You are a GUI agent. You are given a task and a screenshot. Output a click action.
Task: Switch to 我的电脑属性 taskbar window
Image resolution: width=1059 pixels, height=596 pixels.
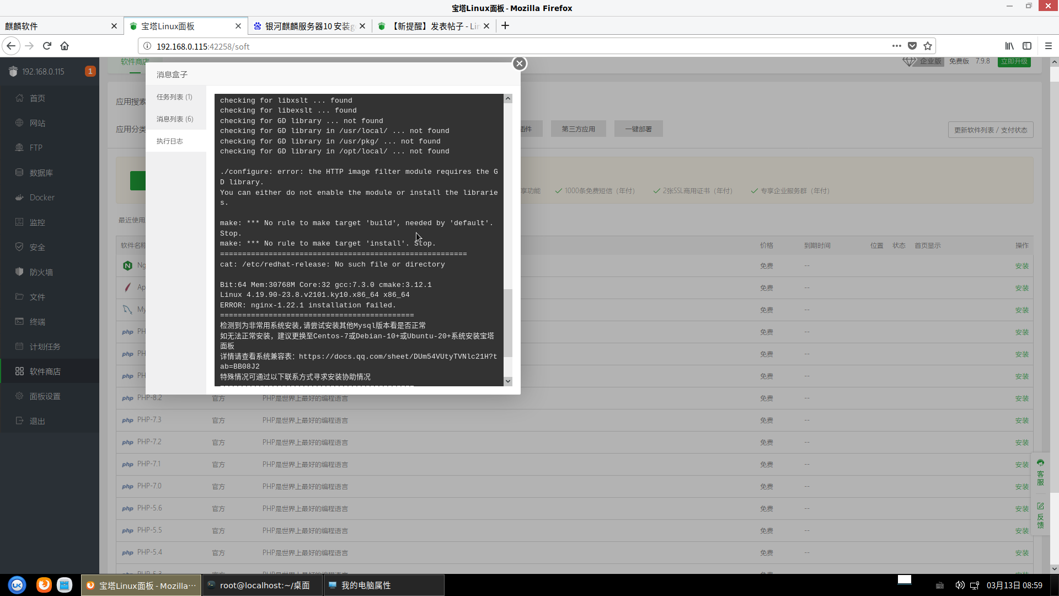pyautogui.click(x=383, y=585)
